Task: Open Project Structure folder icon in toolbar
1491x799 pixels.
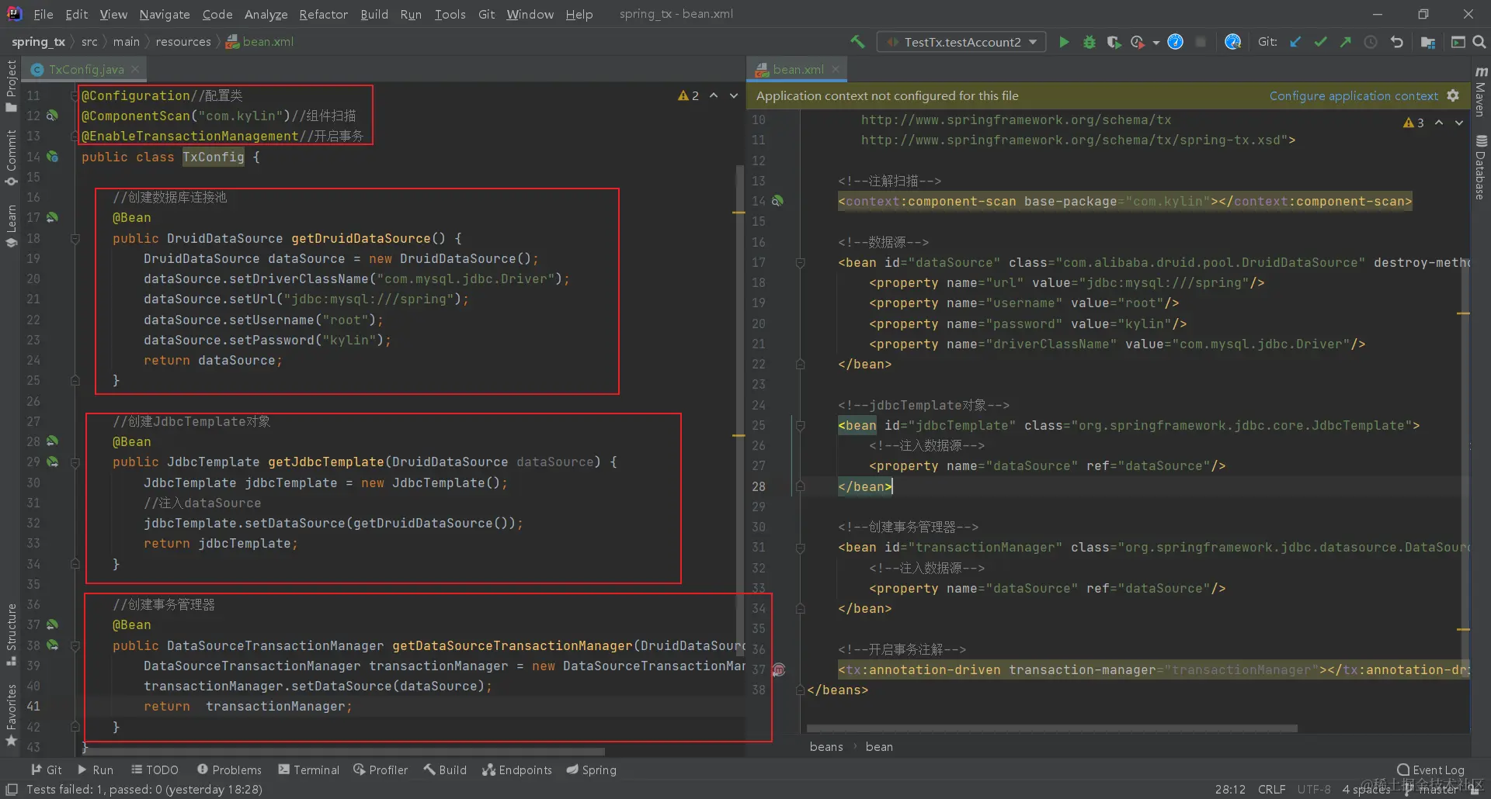Action: pyautogui.click(x=1427, y=42)
